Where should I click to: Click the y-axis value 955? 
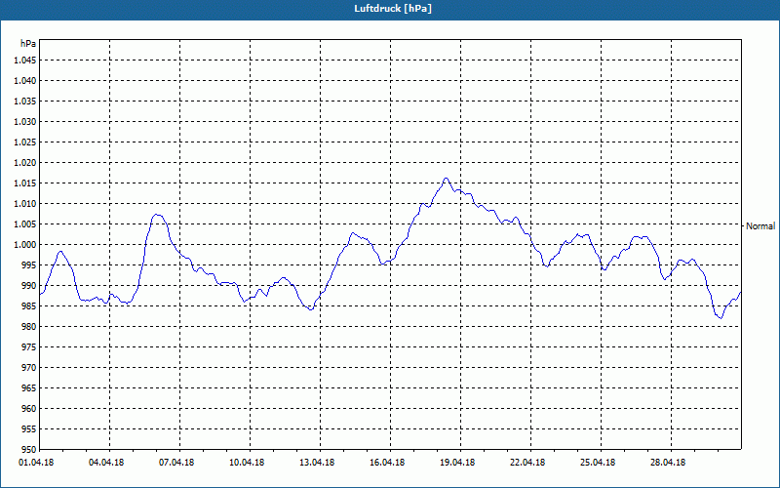click(29, 428)
